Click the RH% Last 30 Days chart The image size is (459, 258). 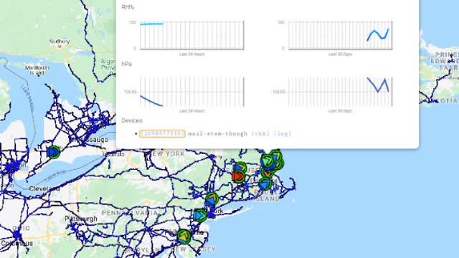pyautogui.click(x=340, y=35)
